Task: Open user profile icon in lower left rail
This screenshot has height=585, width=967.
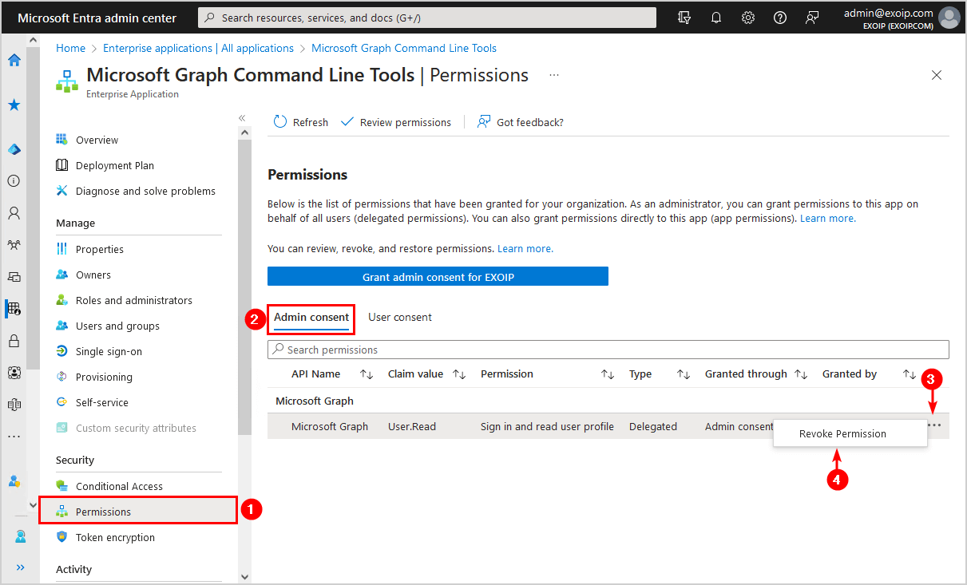Action: point(20,536)
